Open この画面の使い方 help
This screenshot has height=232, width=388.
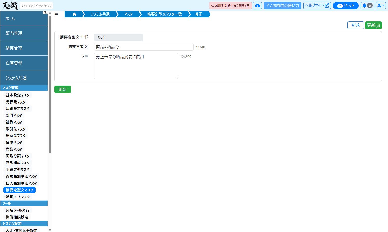(283, 5)
